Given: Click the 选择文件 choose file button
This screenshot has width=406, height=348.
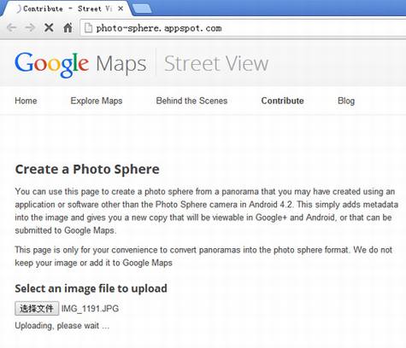Looking at the screenshot, I should (x=37, y=308).
